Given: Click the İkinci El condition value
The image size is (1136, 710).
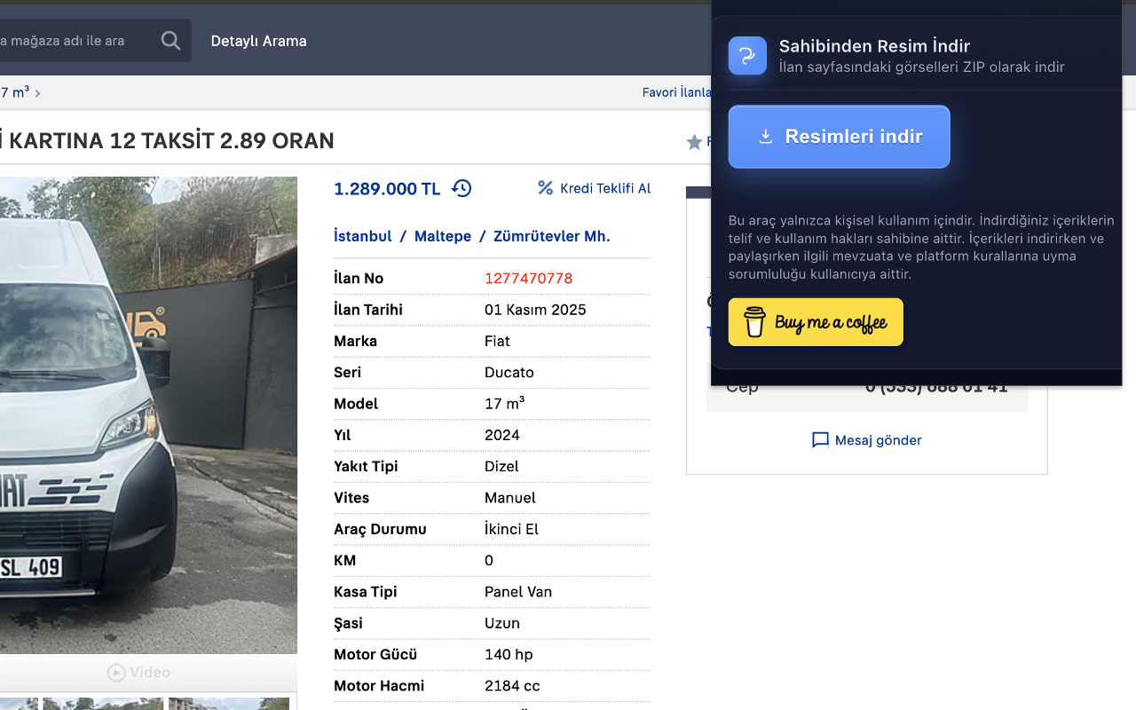Looking at the screenshot, I should click(512, 529).
